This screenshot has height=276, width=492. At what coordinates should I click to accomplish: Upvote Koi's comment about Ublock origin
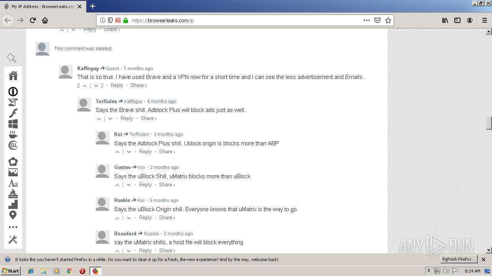pyautogui.click(x=117, y=152)
